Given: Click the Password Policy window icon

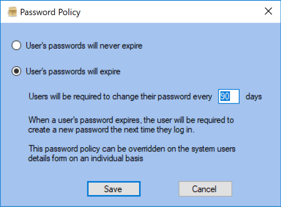Looking at the screenshot, I should coord(12,12).
